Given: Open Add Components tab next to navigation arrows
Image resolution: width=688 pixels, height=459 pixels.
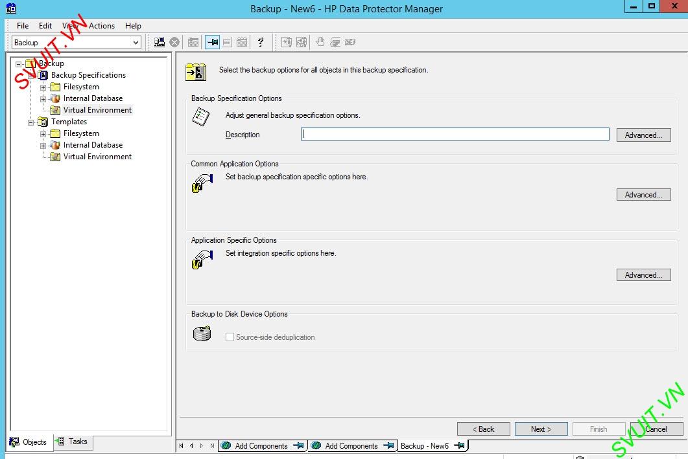Looking at the screenshot, I should (x=263, y=445).
